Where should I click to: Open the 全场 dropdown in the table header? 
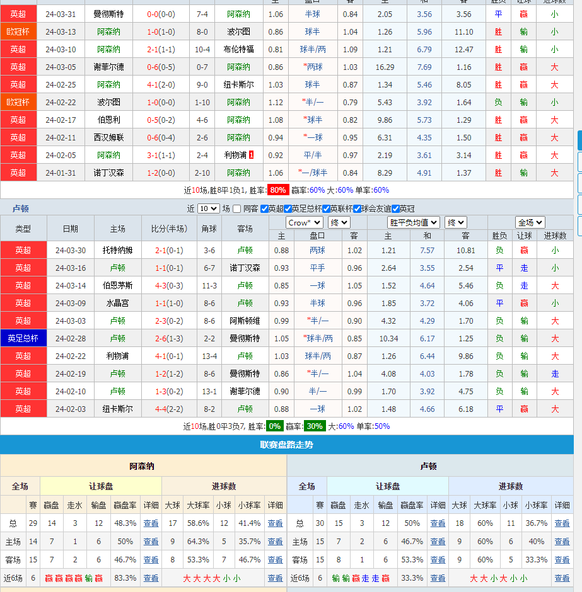(530, 222)
